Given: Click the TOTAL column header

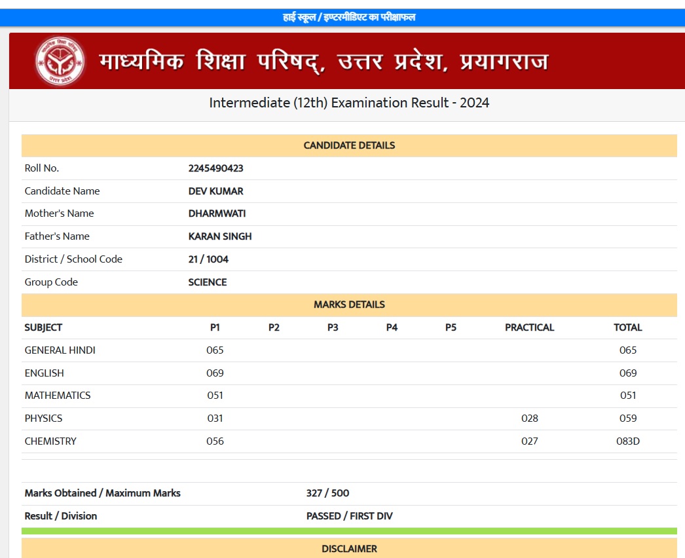Looking at the screenshot, I should 628,327.
